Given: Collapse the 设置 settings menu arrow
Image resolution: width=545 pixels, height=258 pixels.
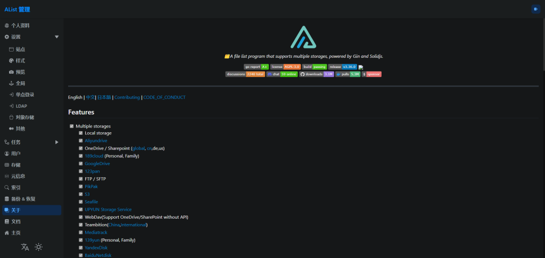Looking at the screenshot, I should click(x=56, y=37).
